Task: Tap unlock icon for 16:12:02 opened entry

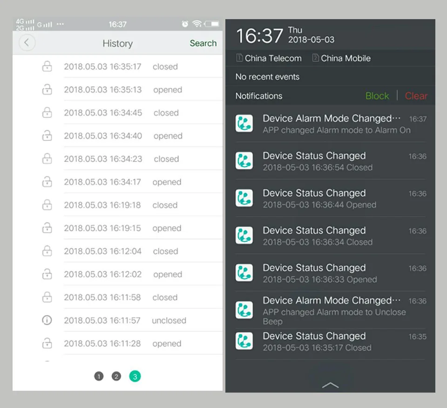Action: (x=47, y=274)
